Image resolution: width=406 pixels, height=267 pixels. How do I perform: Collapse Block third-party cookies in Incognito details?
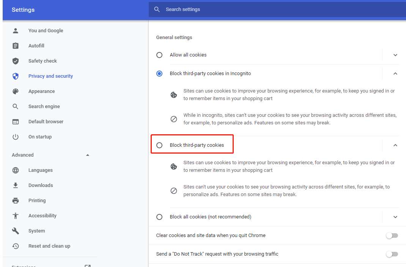395,73
